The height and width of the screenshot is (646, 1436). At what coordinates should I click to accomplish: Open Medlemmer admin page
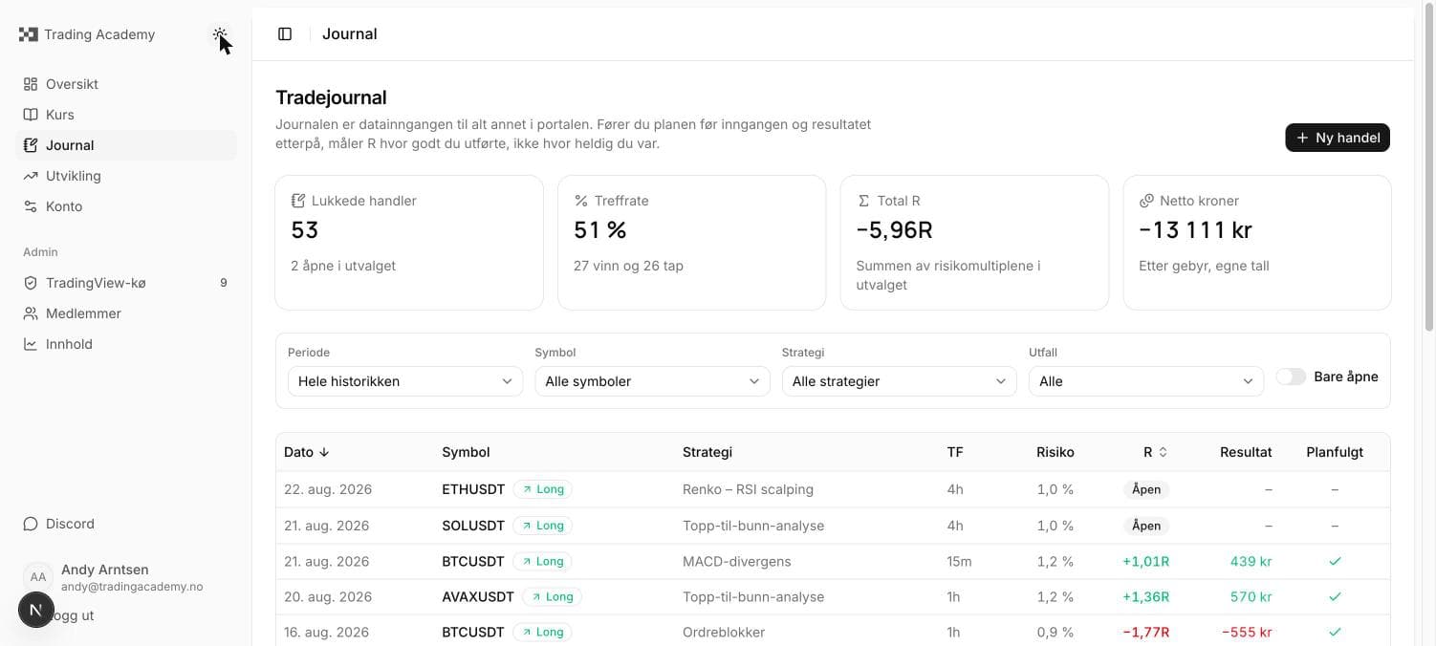pyautogui.click(x=126, y=313)
